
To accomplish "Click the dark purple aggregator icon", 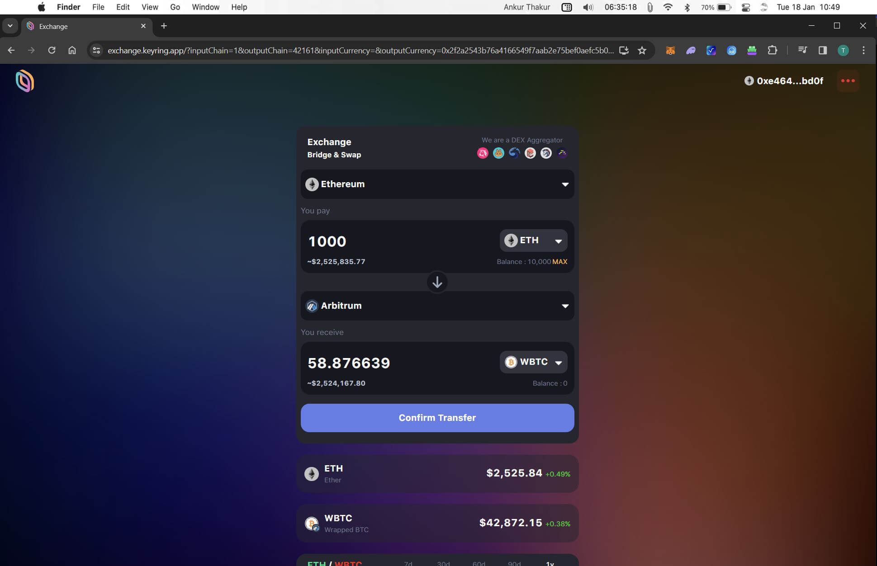I will pyautogui.click(x=562, y=153).
